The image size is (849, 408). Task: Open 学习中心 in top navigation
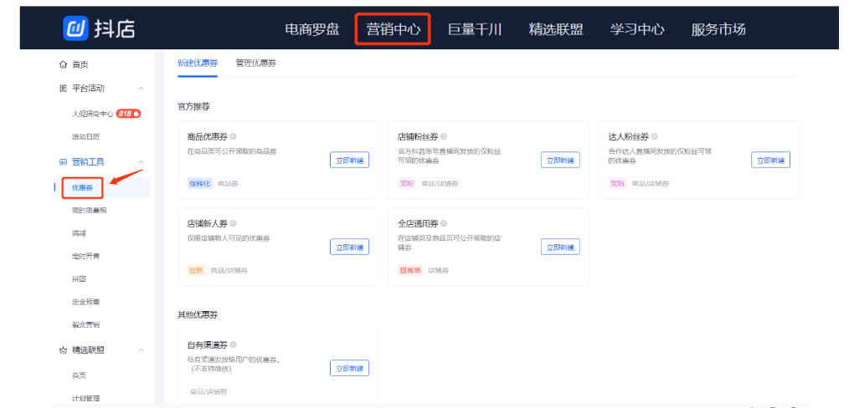[x=637, y=29]
